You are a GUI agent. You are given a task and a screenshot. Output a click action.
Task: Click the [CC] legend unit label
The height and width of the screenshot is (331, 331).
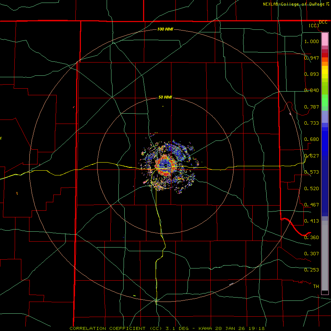pyautogui.click(x=314, y=25)
